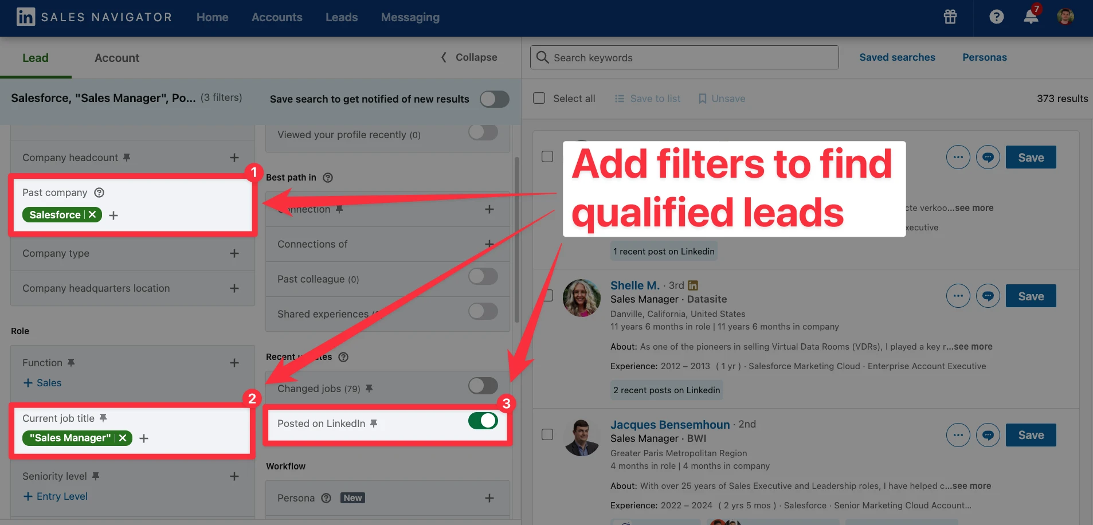1093x525 pixels.
Task: Save Jacques Bensemhoun as a lead
Action: 1031,435
